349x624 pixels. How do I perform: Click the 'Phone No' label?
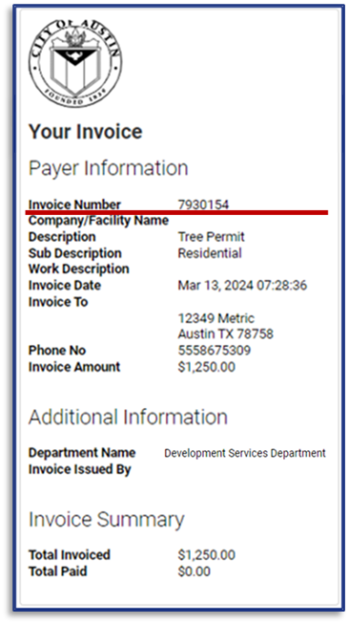tap(57, 350)
